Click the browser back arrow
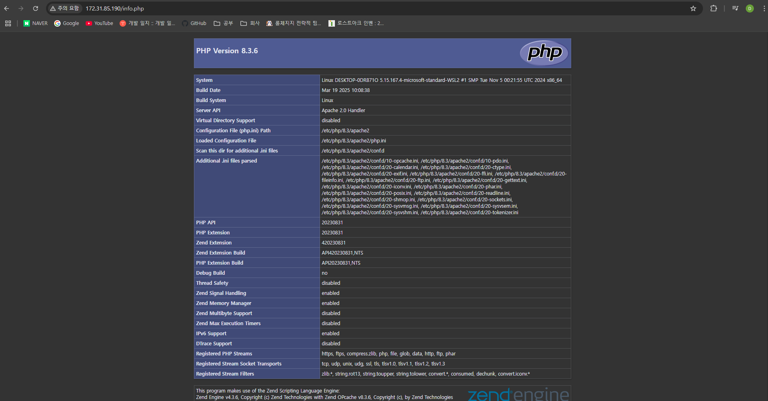768x401 pixels. pyautogui.click(x=6, y=8)
